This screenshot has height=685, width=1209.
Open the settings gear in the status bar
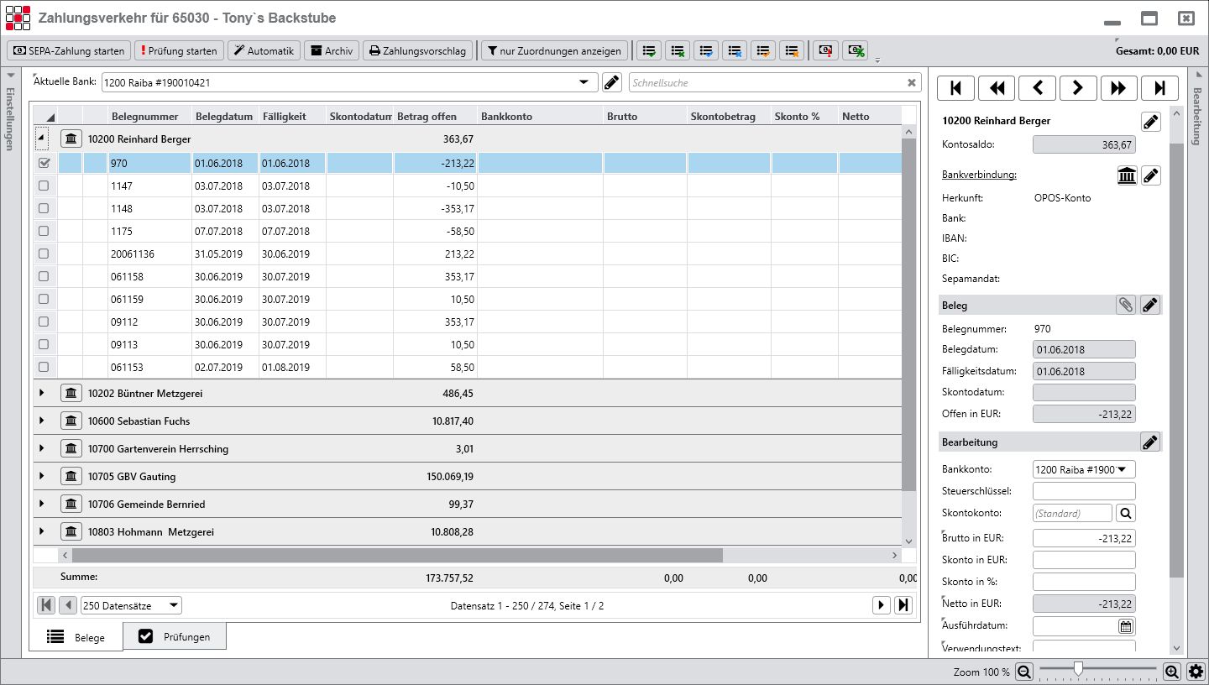[x=1196, y=672]
